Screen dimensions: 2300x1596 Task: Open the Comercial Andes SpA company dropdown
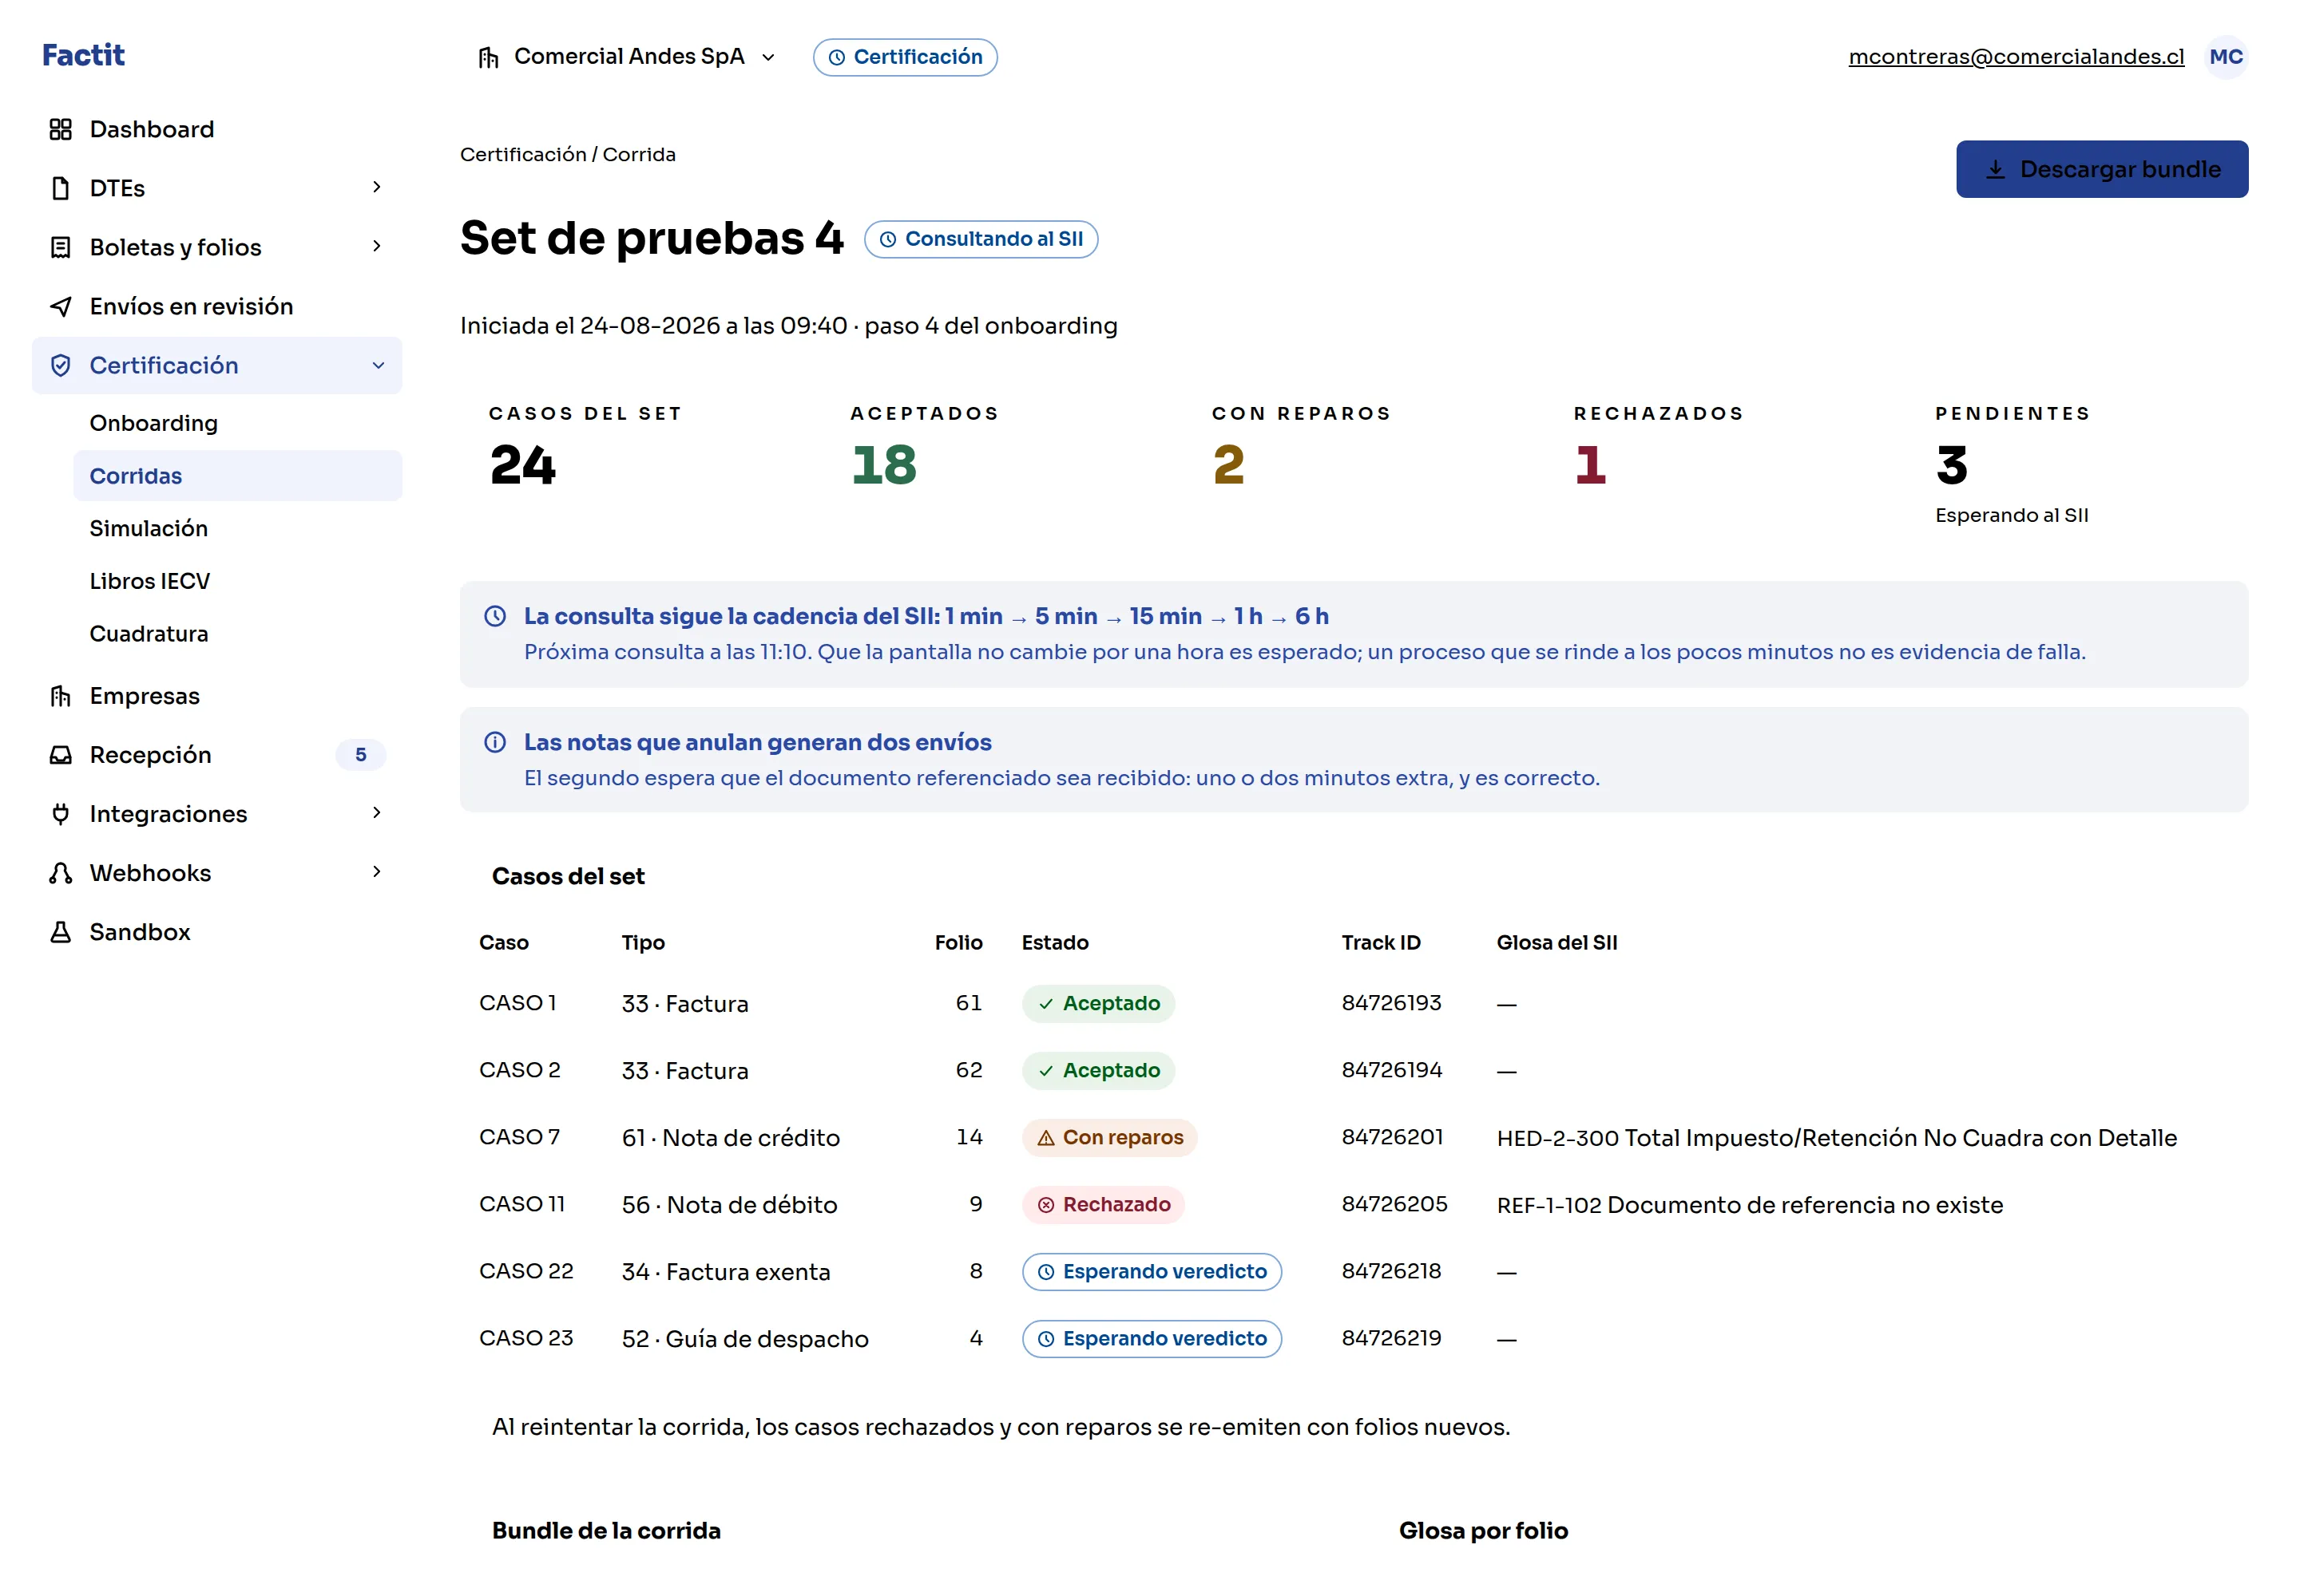628,57
